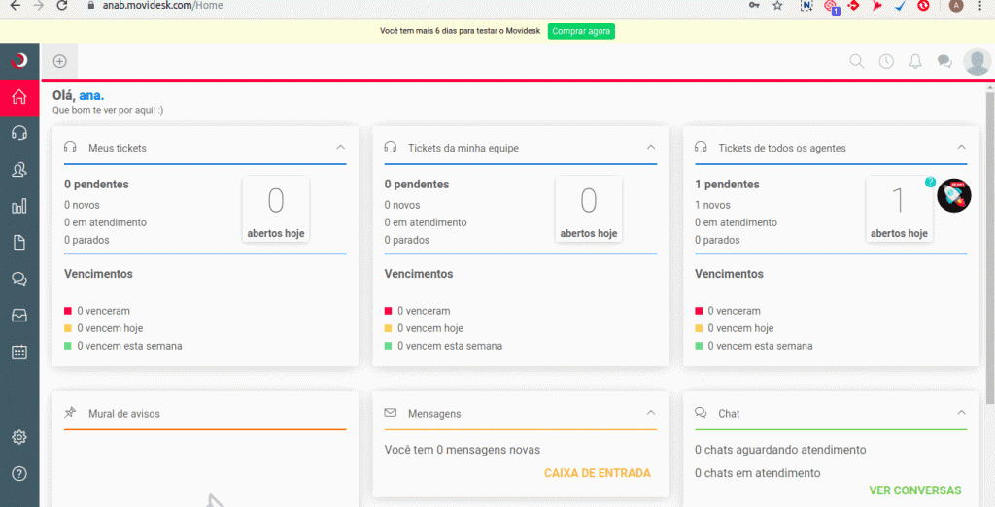This screenshot has width=995, height=507.
Task: Open the reports bar chart sidebar icon
Action: pyautogui.click(x=19, y=206)
